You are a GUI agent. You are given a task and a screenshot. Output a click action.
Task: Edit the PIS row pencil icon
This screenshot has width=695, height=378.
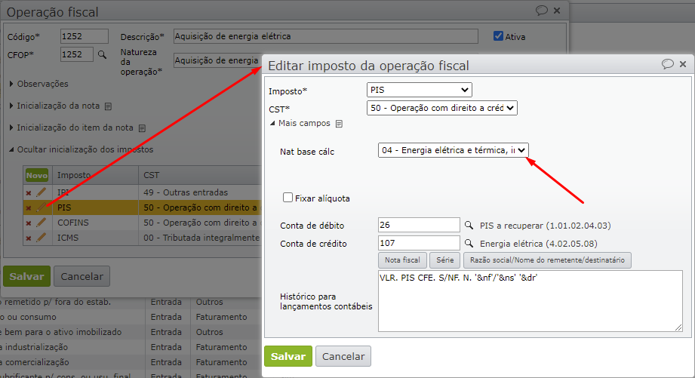41,207
